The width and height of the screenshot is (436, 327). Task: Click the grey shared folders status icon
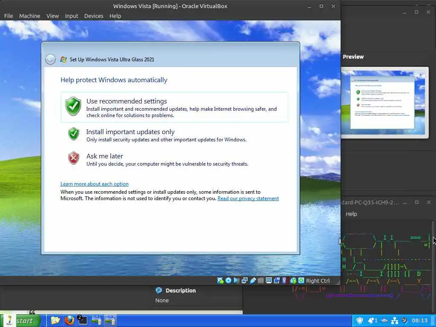click(x=261, y=281)
